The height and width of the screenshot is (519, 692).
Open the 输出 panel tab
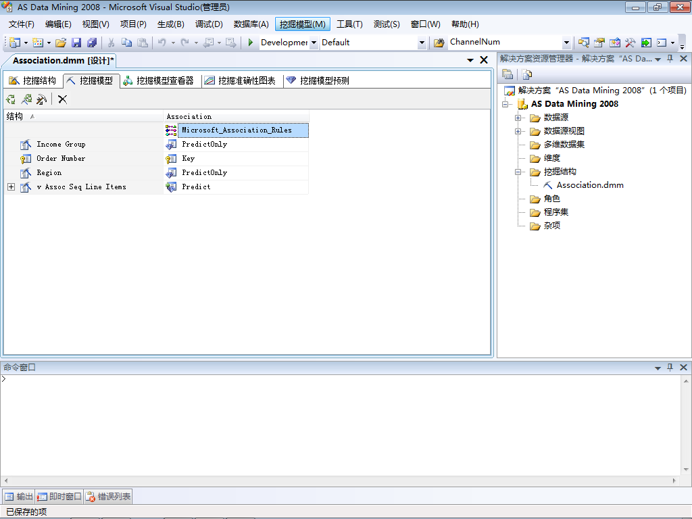tap(19, 497)
